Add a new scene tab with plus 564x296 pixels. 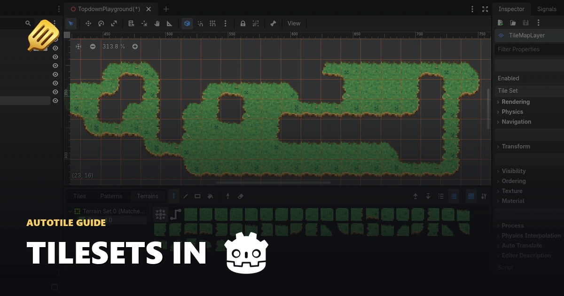coord(166,9)
